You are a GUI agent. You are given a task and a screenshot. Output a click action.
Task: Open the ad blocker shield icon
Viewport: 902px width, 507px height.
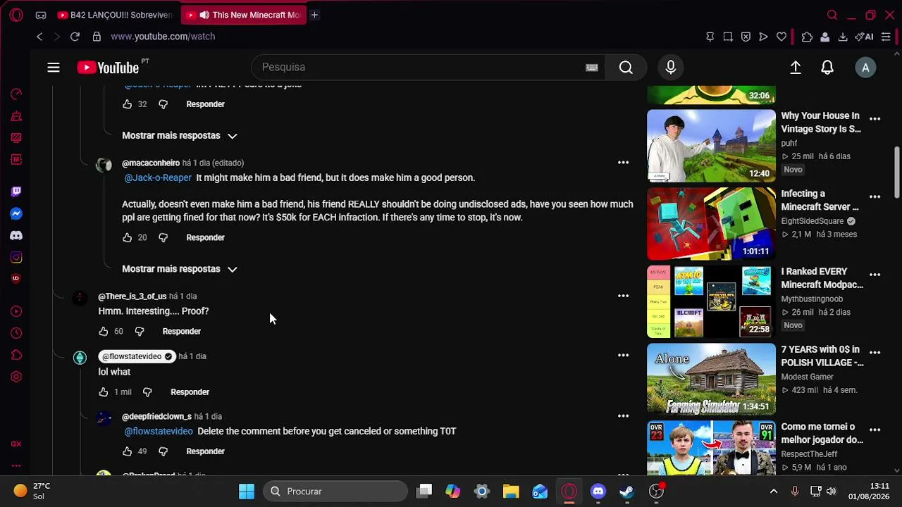(746, 37)
